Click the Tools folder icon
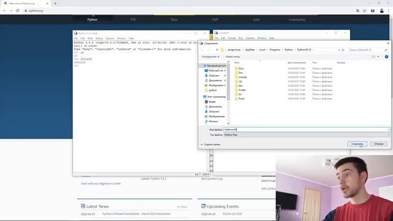 point(236,98)
